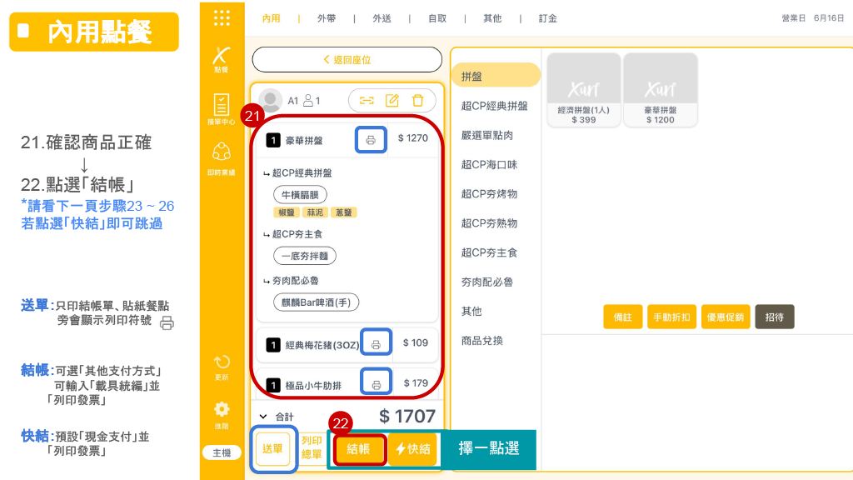Screen dimensions: 853x480
Task: Click the 優惠促銷 promotion button
Action: pyautogui.click(x=726, y=317)
